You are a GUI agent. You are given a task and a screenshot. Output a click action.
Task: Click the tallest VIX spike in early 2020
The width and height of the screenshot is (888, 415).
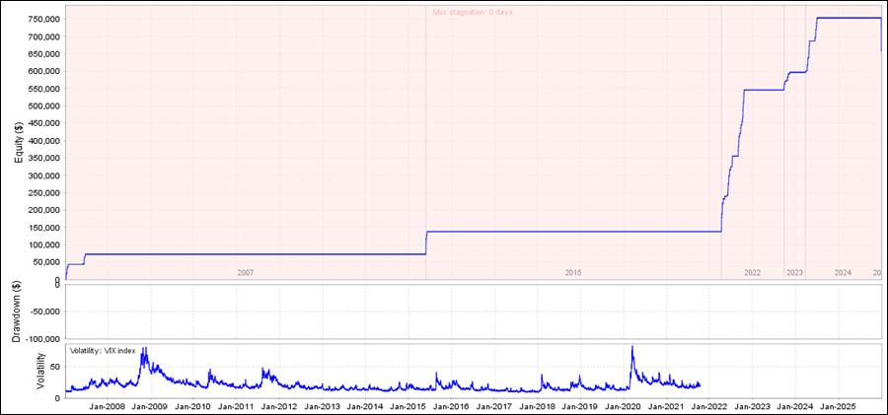coord(631,347)
